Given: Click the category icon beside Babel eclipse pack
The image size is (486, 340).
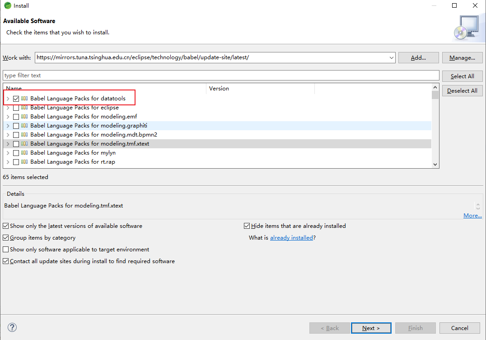Looking at the screenshot, I should click(24, 108).
